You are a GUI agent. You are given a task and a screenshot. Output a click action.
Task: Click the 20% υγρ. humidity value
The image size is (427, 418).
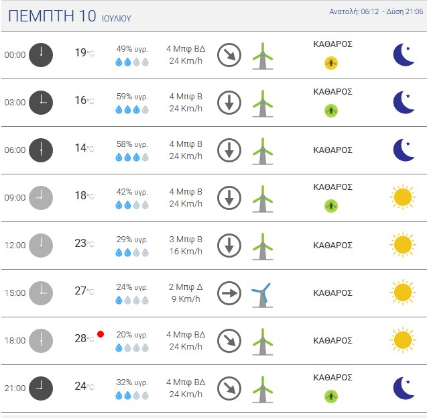click(132, 335)
